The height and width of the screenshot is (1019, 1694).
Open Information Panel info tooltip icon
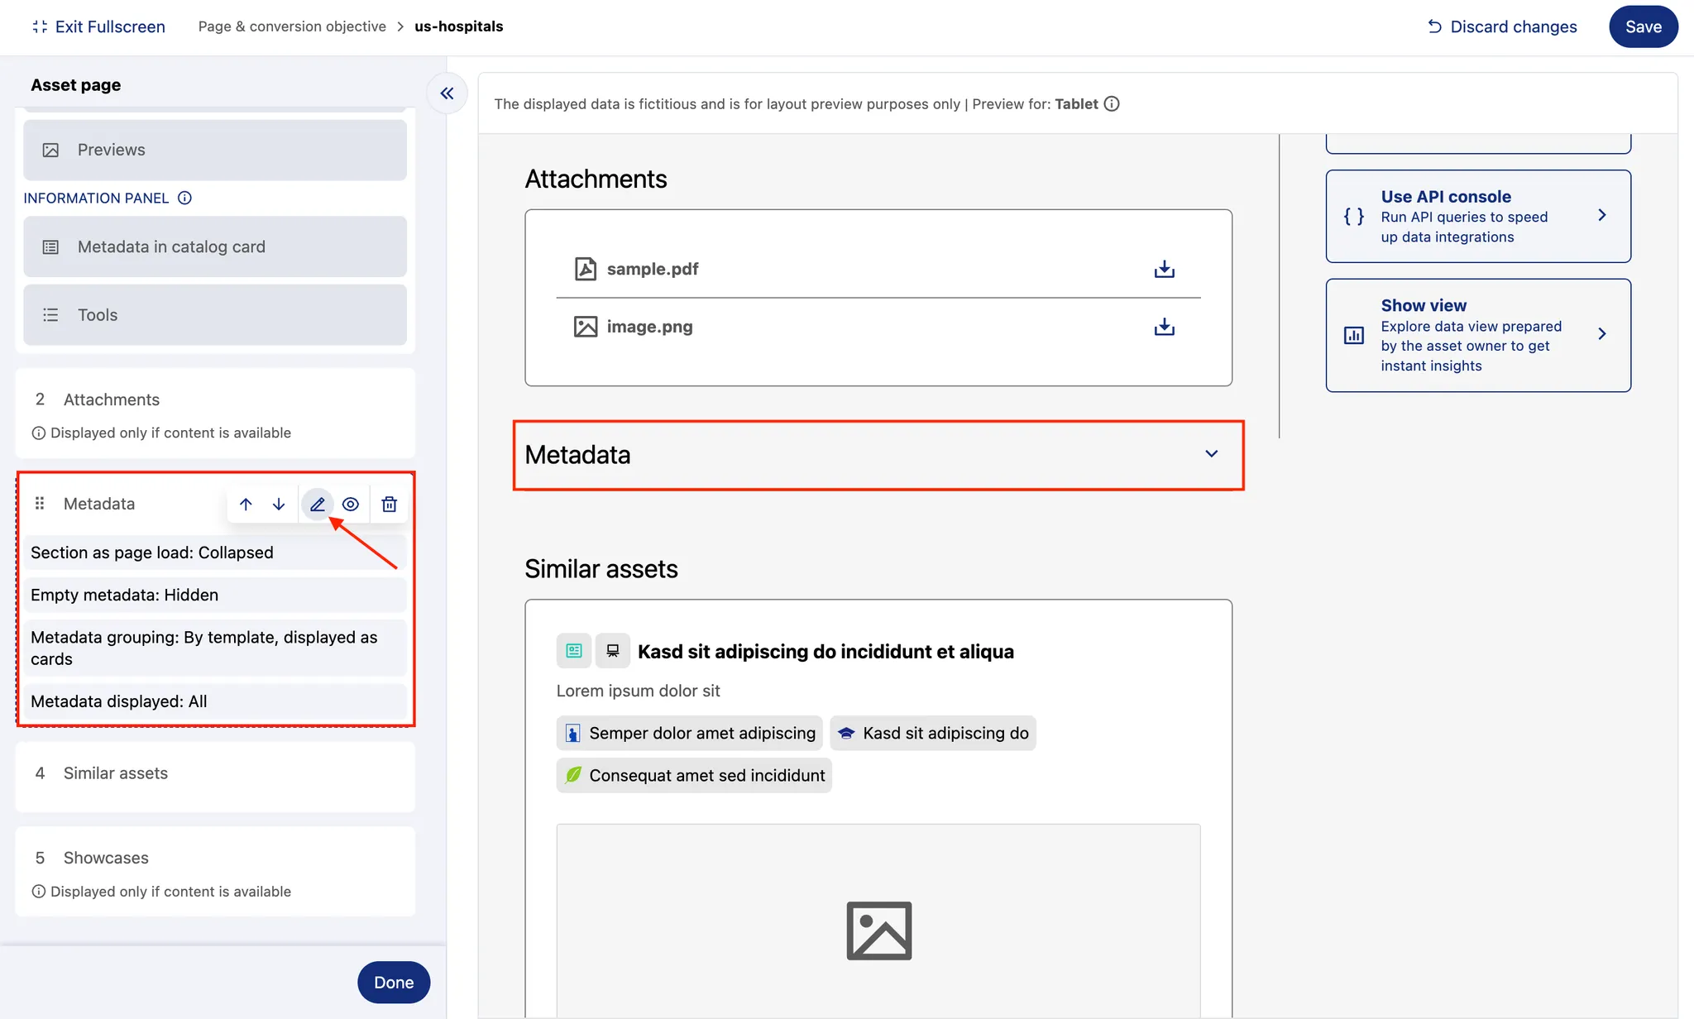click(x=185, y=198)
